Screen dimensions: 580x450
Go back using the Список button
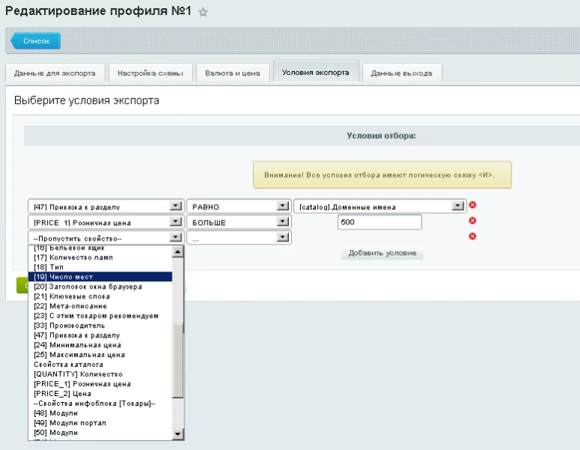35,41
